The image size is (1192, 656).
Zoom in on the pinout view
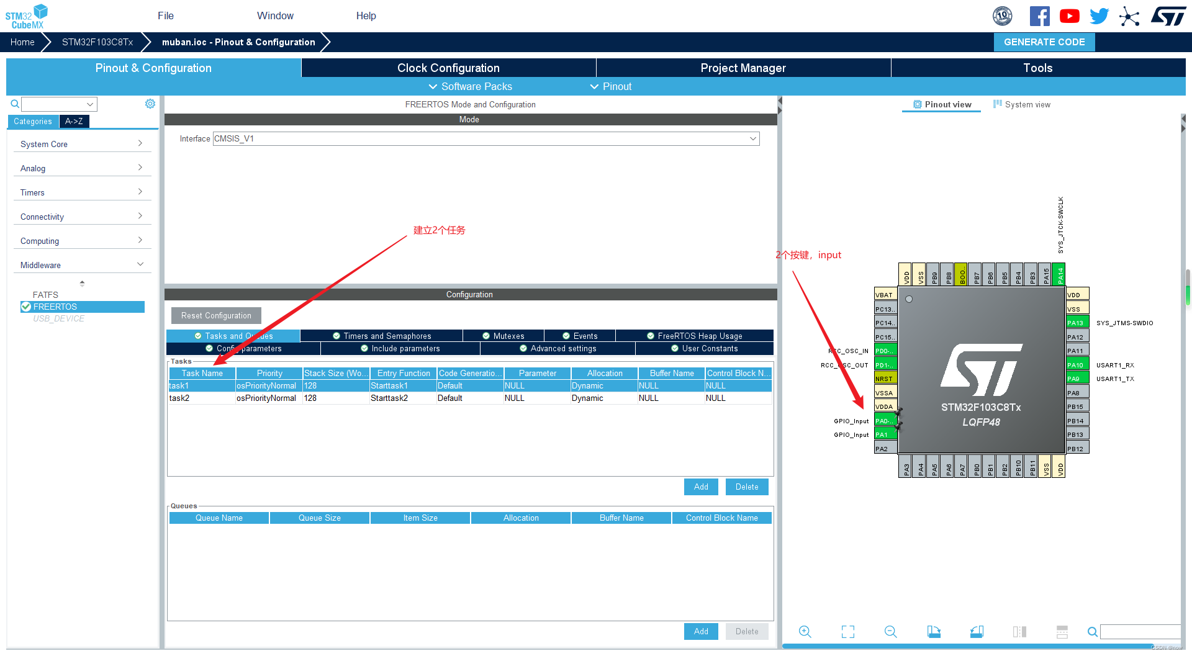(x=805, y=631)
